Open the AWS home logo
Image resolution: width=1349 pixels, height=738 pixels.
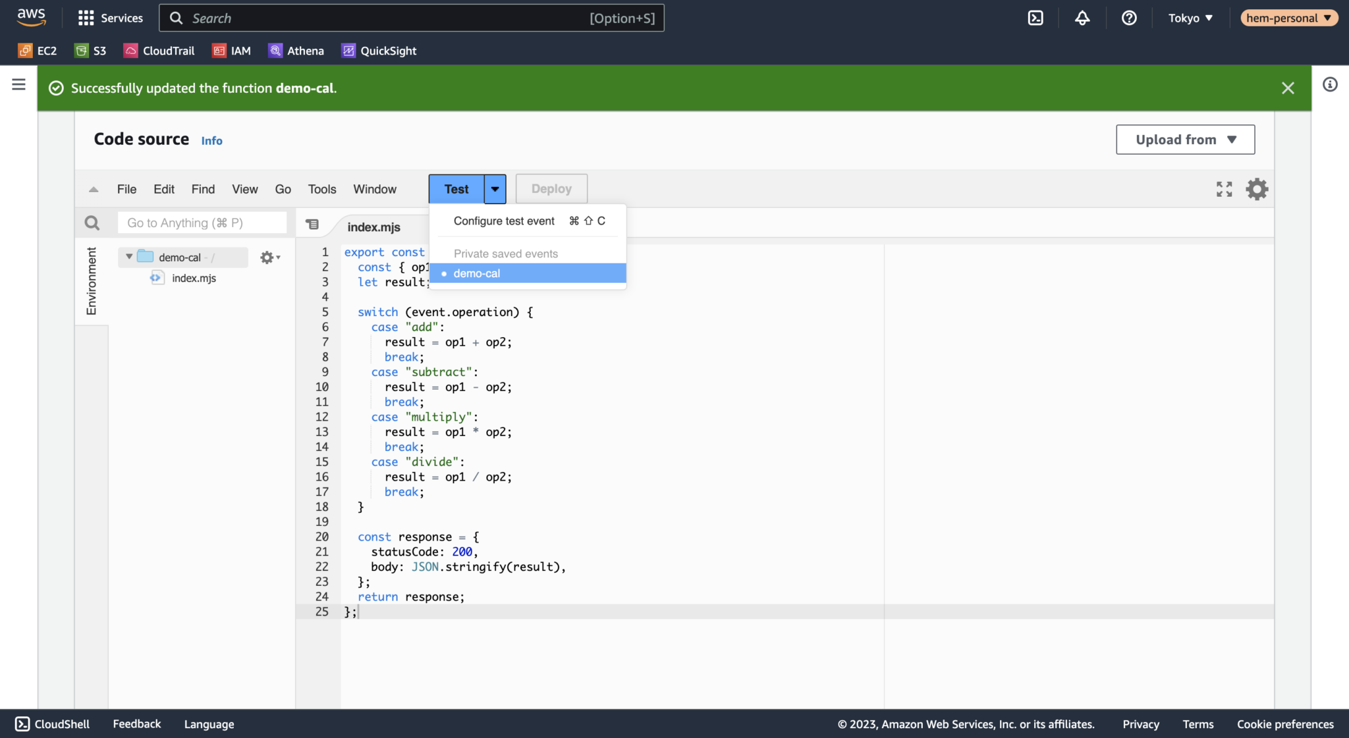coord(31,18)
